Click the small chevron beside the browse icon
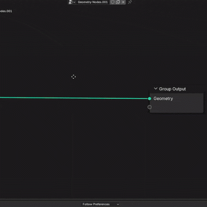The height and width of the screenshot is (207, 207). coord(75,2)
